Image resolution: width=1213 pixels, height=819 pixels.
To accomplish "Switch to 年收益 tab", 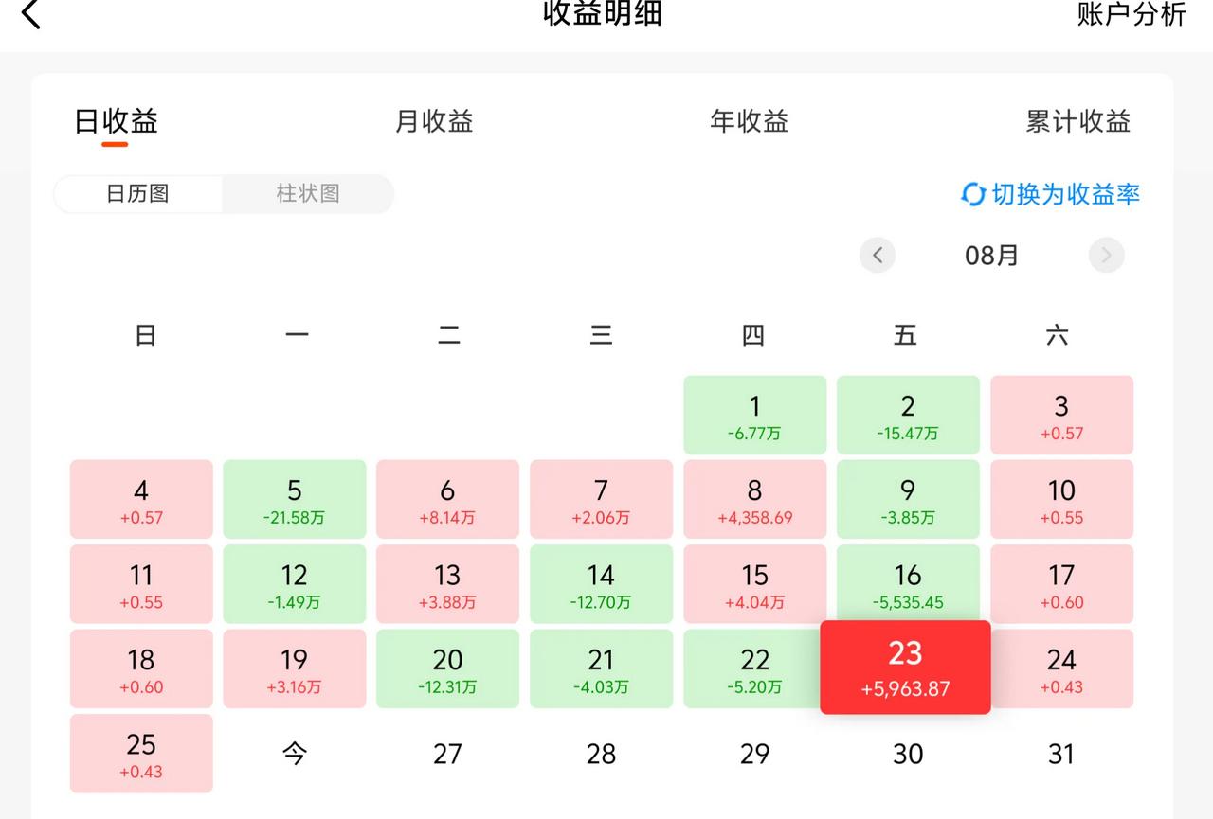I will click(x=749, y=121).
